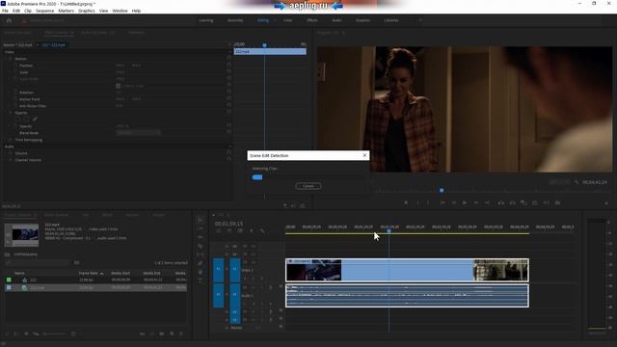Open the Sequence menu
Viewport: 617px width, 347px height.
45,11
